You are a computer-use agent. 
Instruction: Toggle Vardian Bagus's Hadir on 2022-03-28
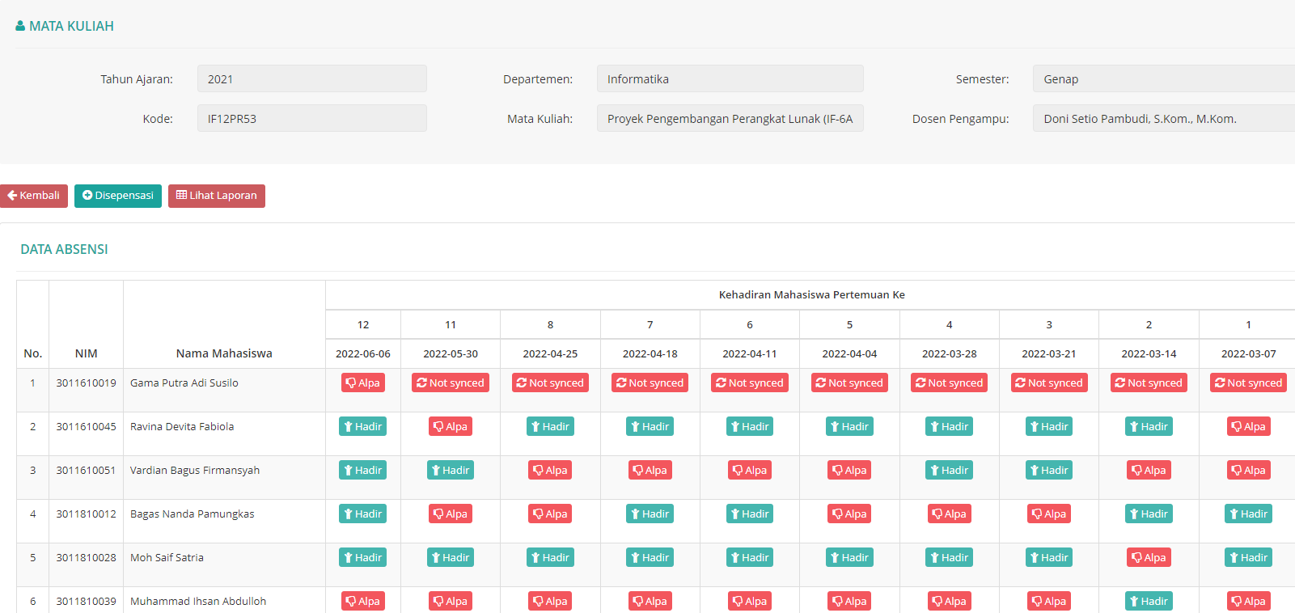(950, 470)
